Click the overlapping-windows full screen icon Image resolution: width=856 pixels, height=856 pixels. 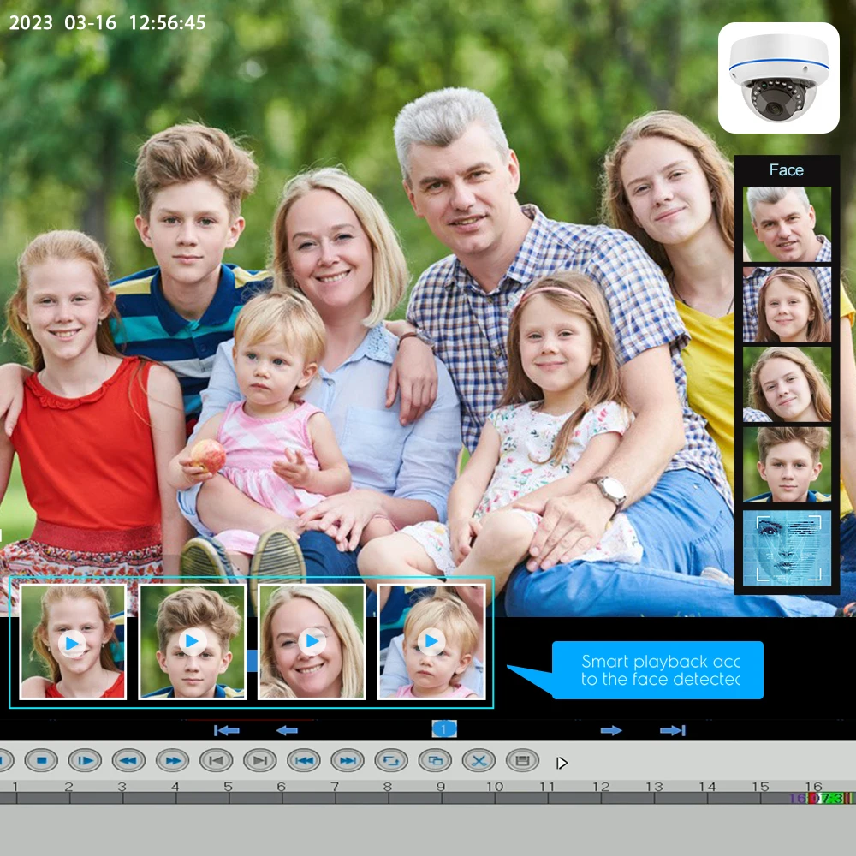click(x=435, y=760)
